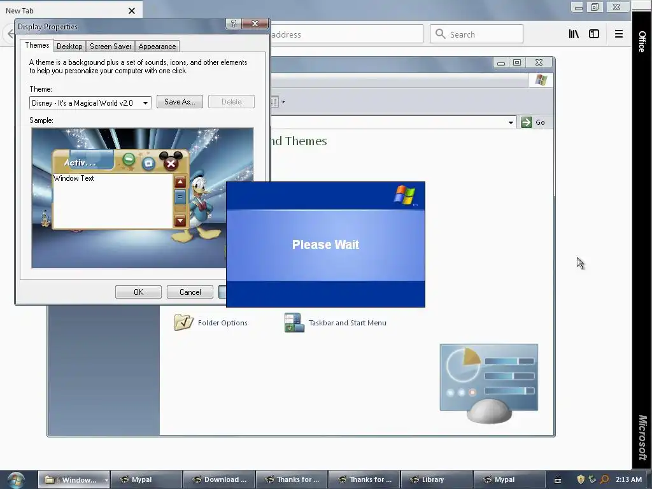
Task: Expand the Explorer views button dropdown
Action: (x=283, y=102)
